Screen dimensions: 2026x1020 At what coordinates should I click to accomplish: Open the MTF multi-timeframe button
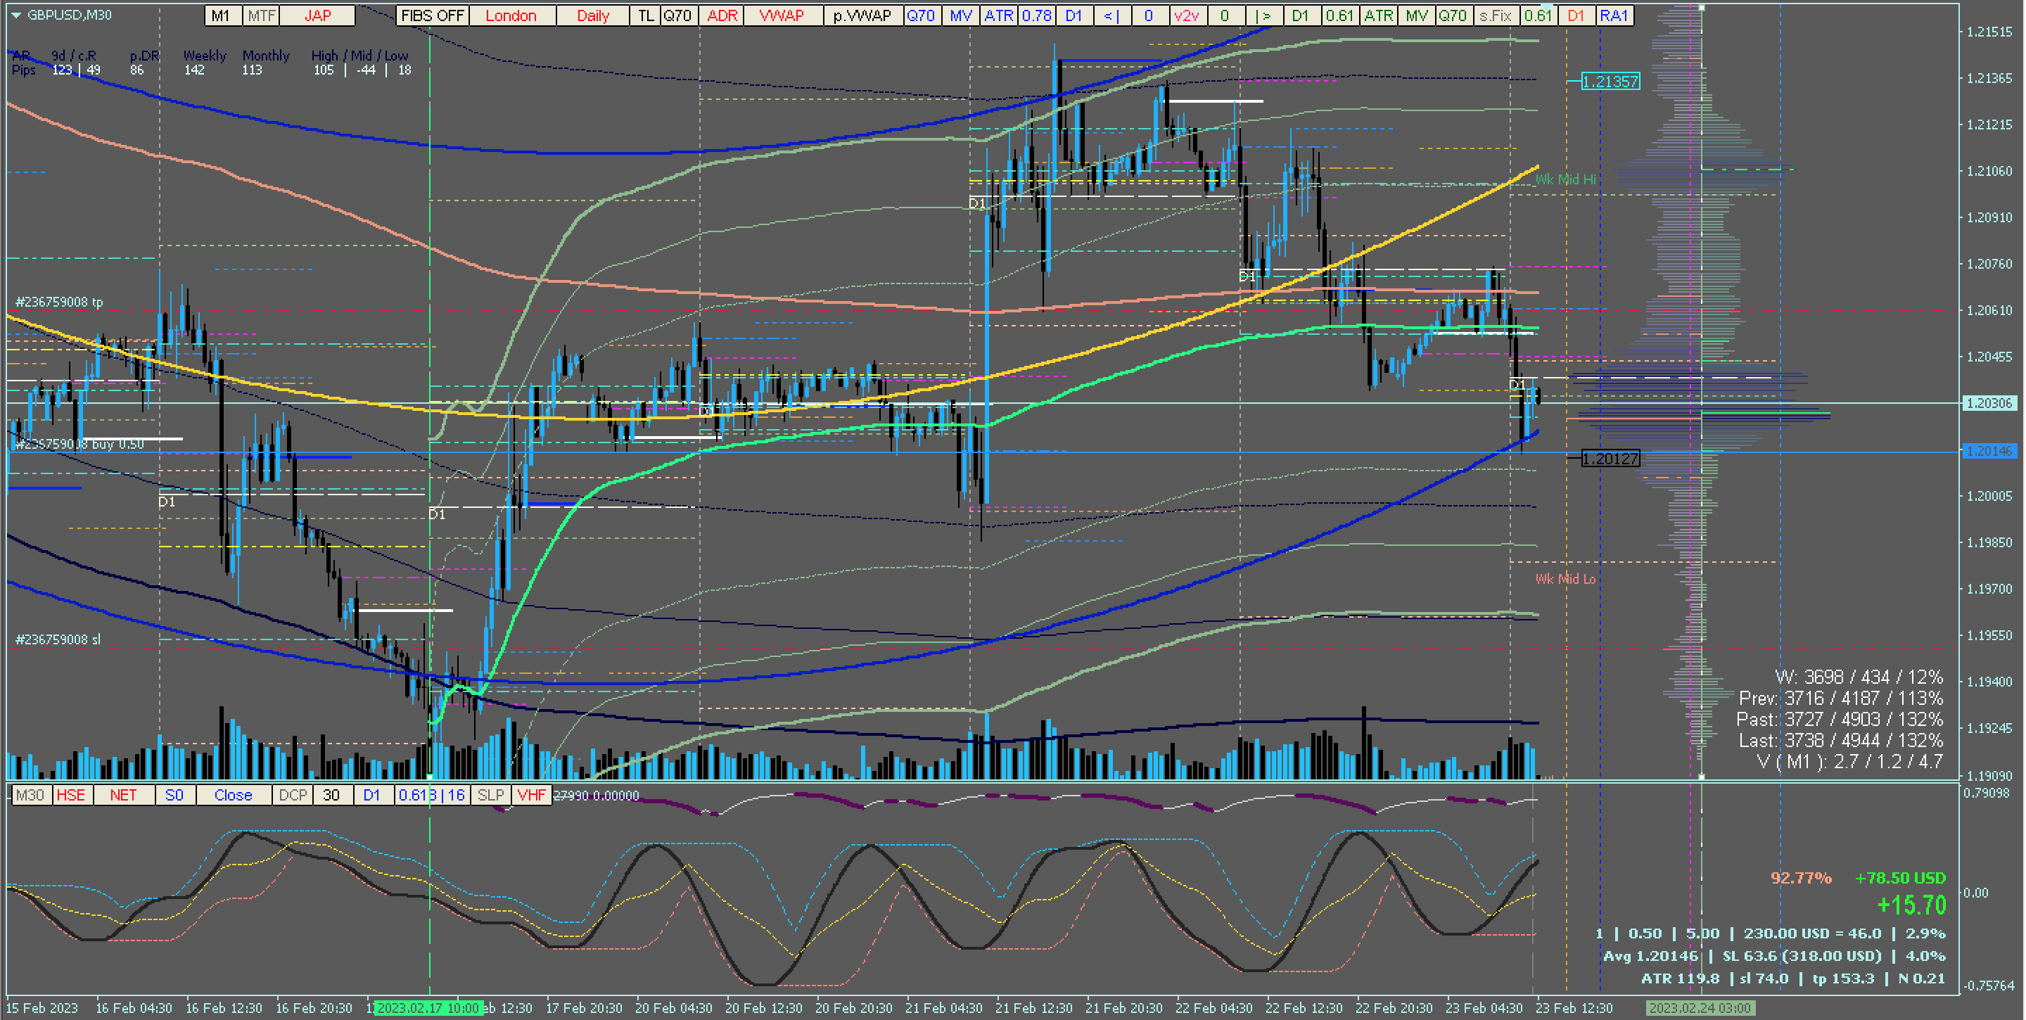(261, 15)
